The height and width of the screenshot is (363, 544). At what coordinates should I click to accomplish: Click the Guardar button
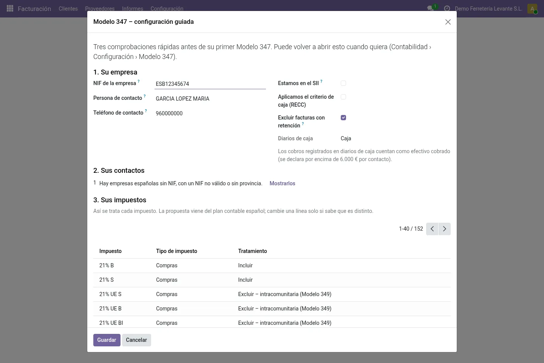point(107,340)
